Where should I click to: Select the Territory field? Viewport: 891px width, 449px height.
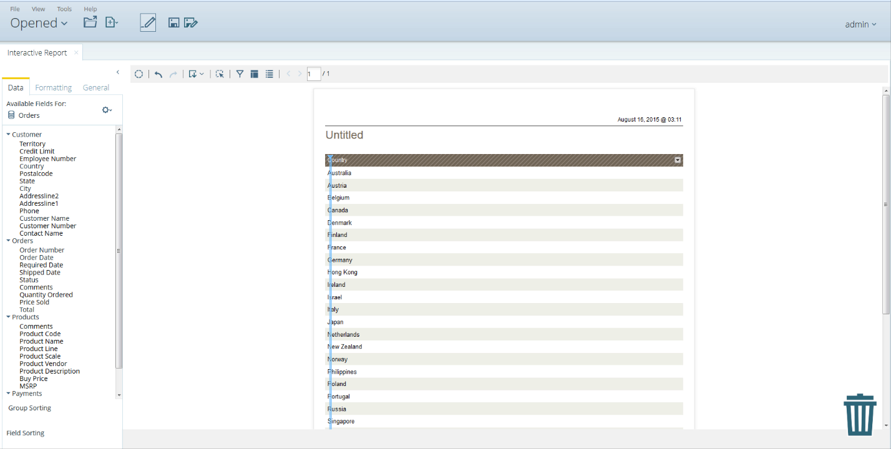[x=32, y=143]
